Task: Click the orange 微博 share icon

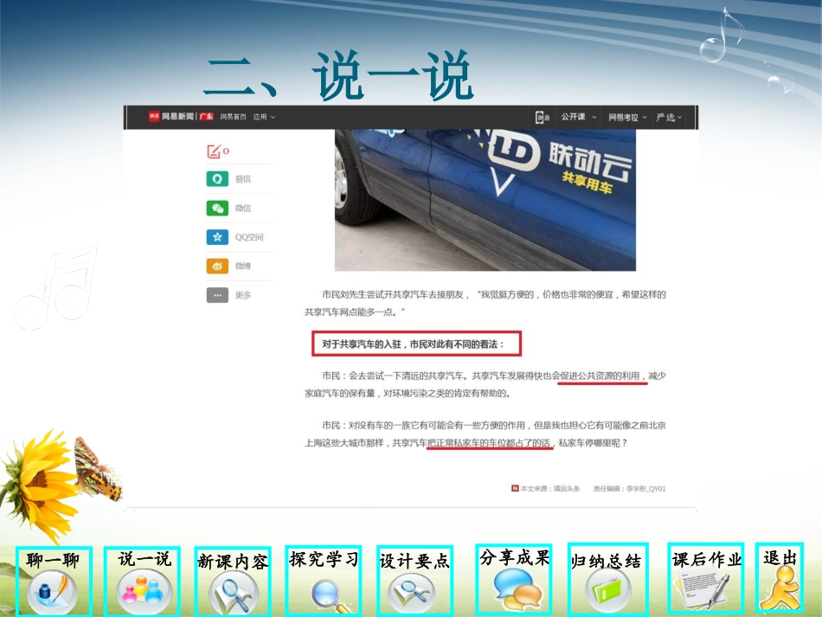Action: pyautogui.click(x=217, y=267)
